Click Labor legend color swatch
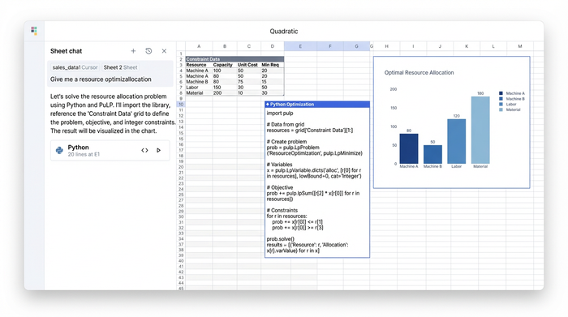The height and width of the screenshot is (317, 568). (501, 105)
